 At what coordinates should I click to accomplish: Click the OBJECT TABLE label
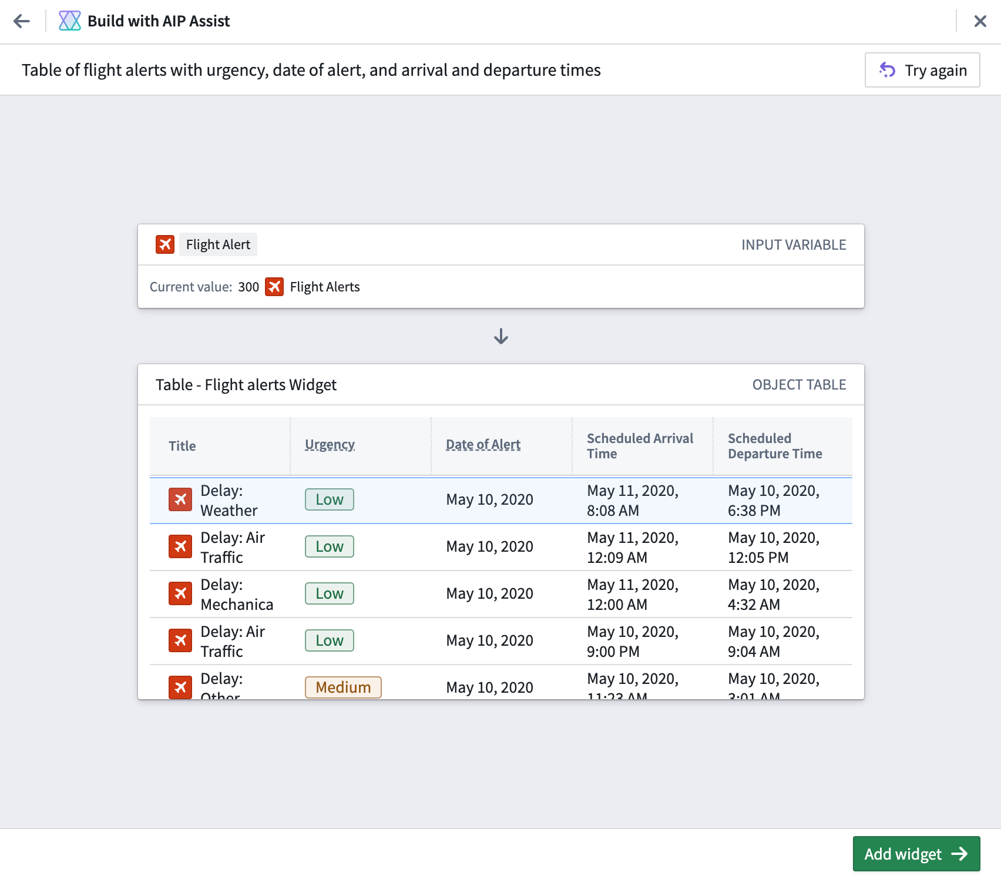tap(799, 384)
